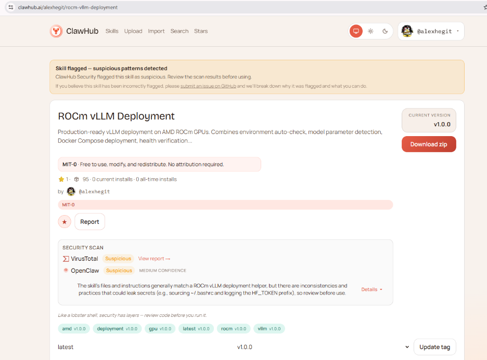Click the browser site info icon
Screen dimensions: 487x360
click(11, 7)
